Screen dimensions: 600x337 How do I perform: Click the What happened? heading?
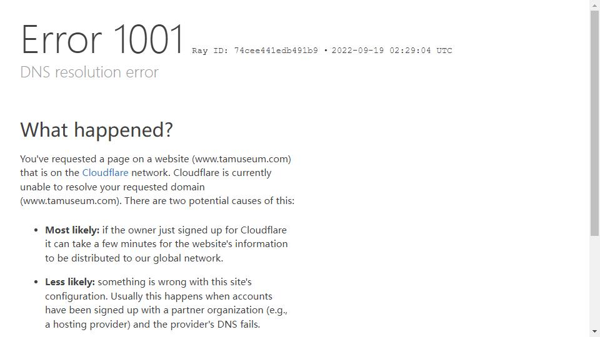96,130
